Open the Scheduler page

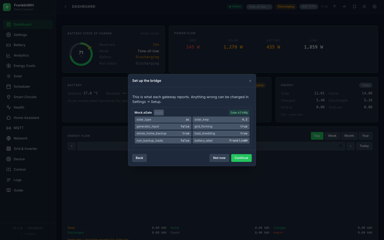[28, 87]
